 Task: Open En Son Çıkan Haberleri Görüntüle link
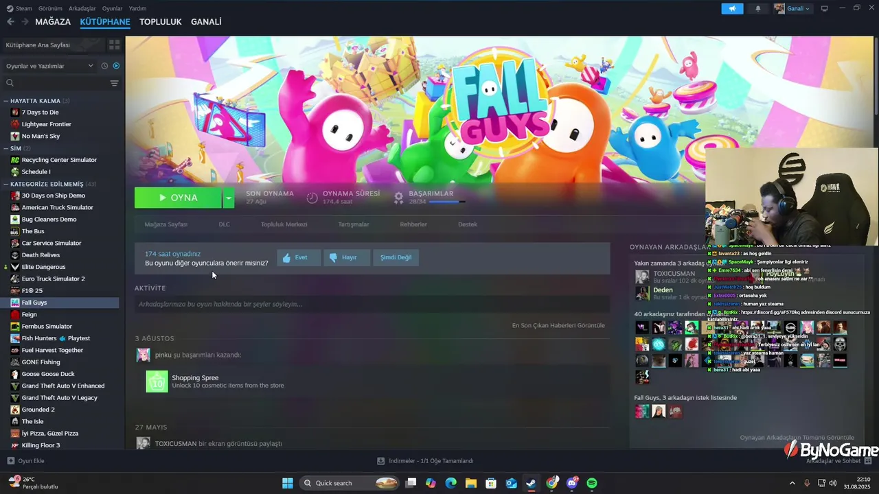click(x=558, y=325)
